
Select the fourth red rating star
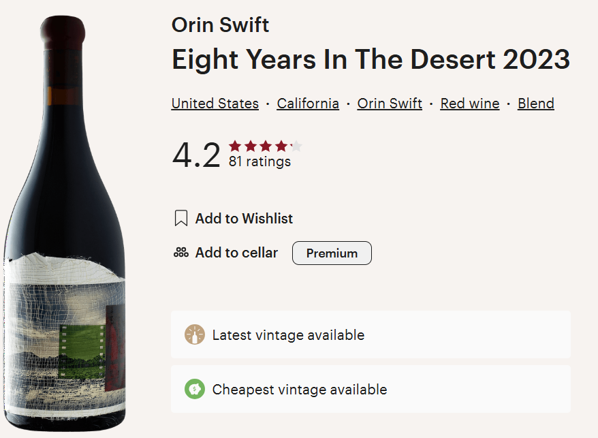281,145
